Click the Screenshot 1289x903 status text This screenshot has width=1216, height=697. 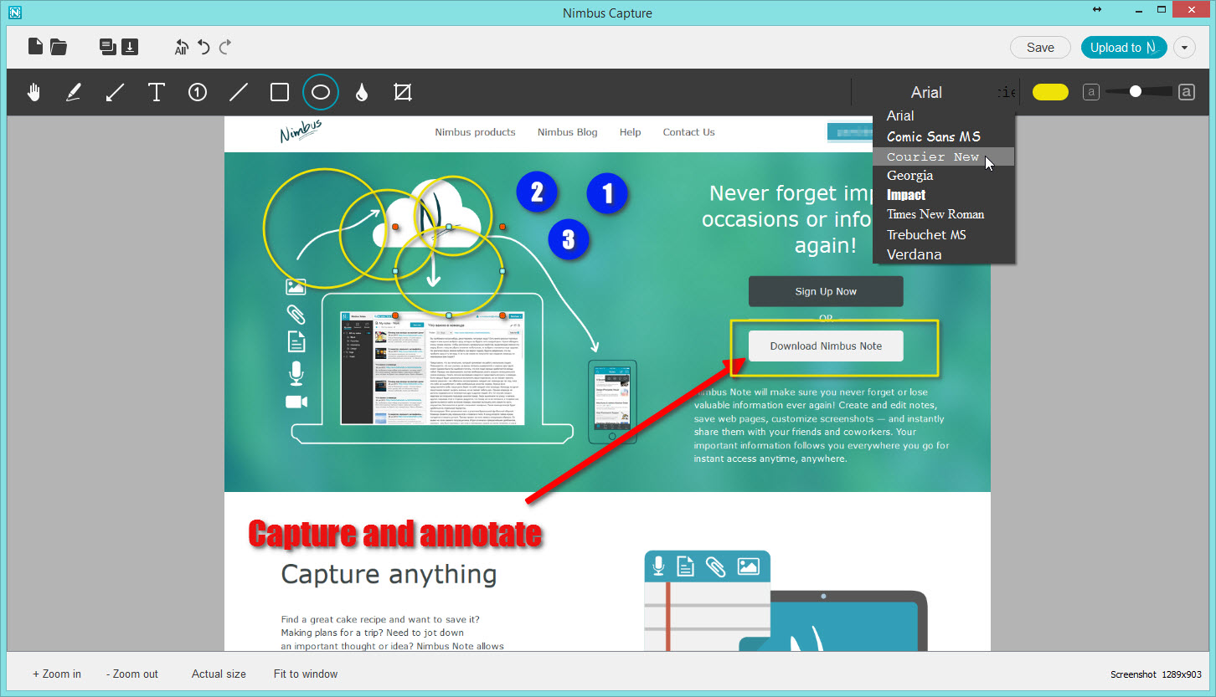[1156, 674]
